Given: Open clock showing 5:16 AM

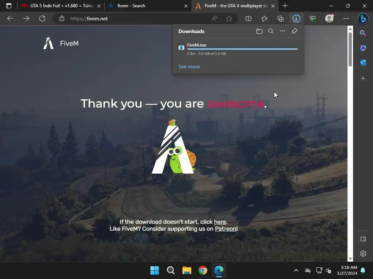Looking at the screenshot, I should point(347,270).
